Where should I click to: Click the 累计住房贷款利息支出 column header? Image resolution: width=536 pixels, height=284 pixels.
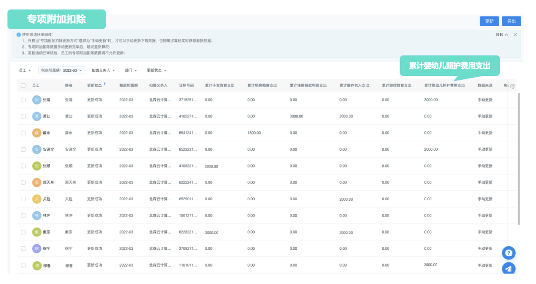[x=308, y=85]
